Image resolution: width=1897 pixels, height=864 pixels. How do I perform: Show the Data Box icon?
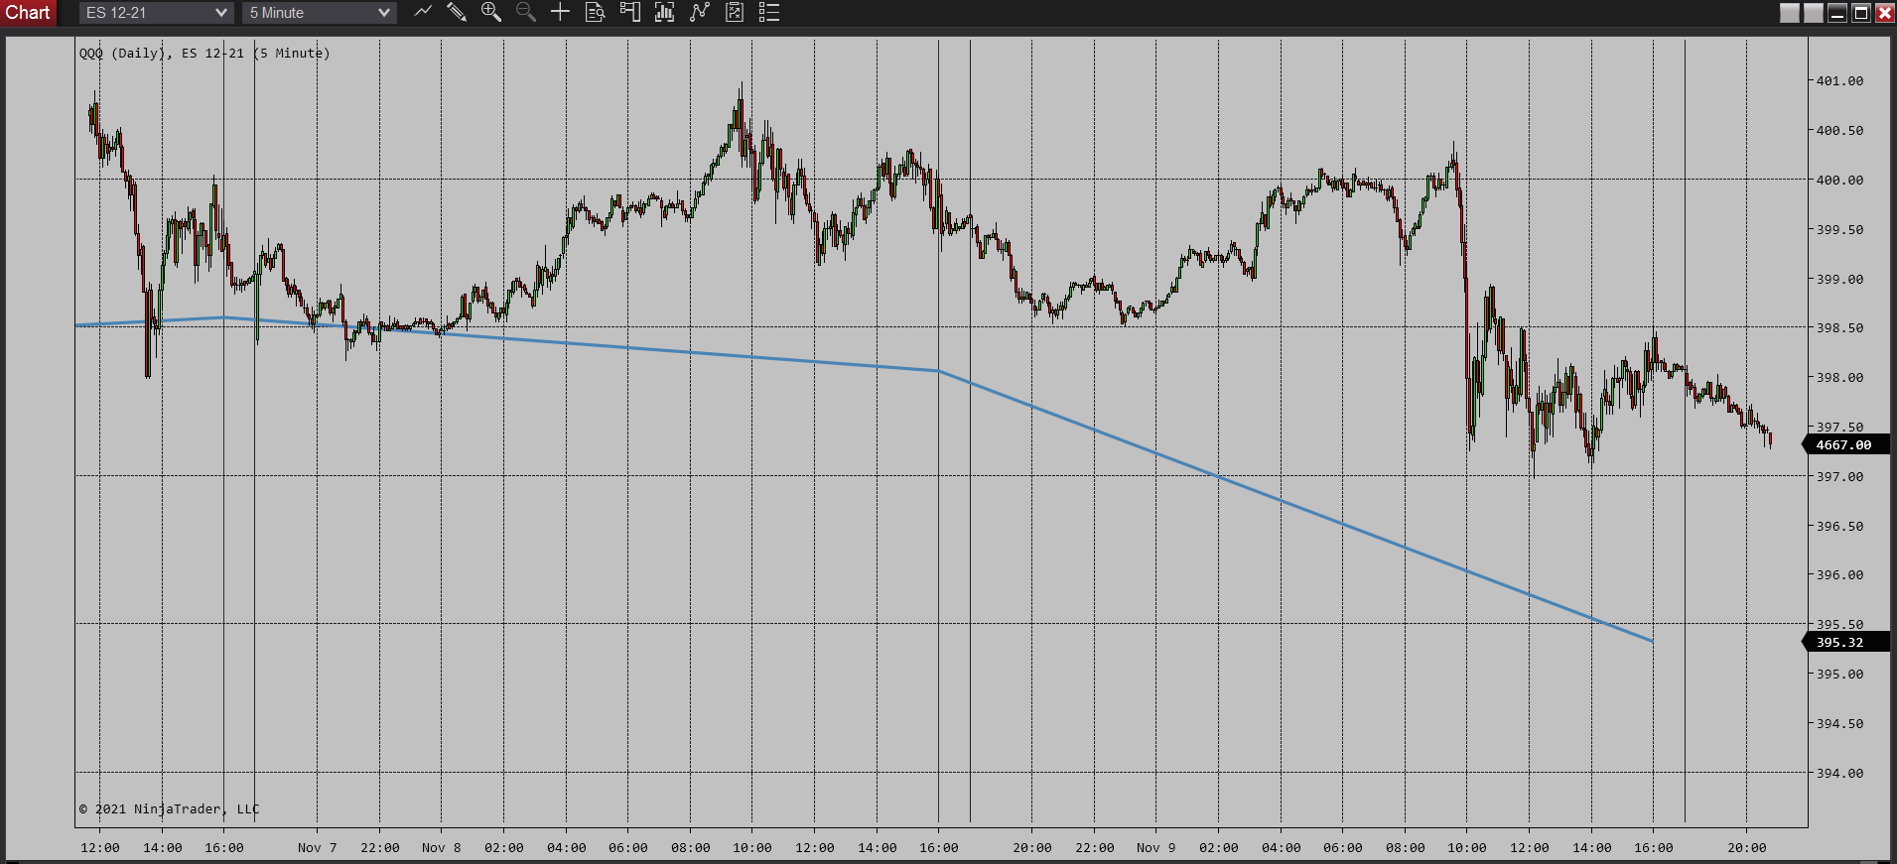[x=595, y=12]
